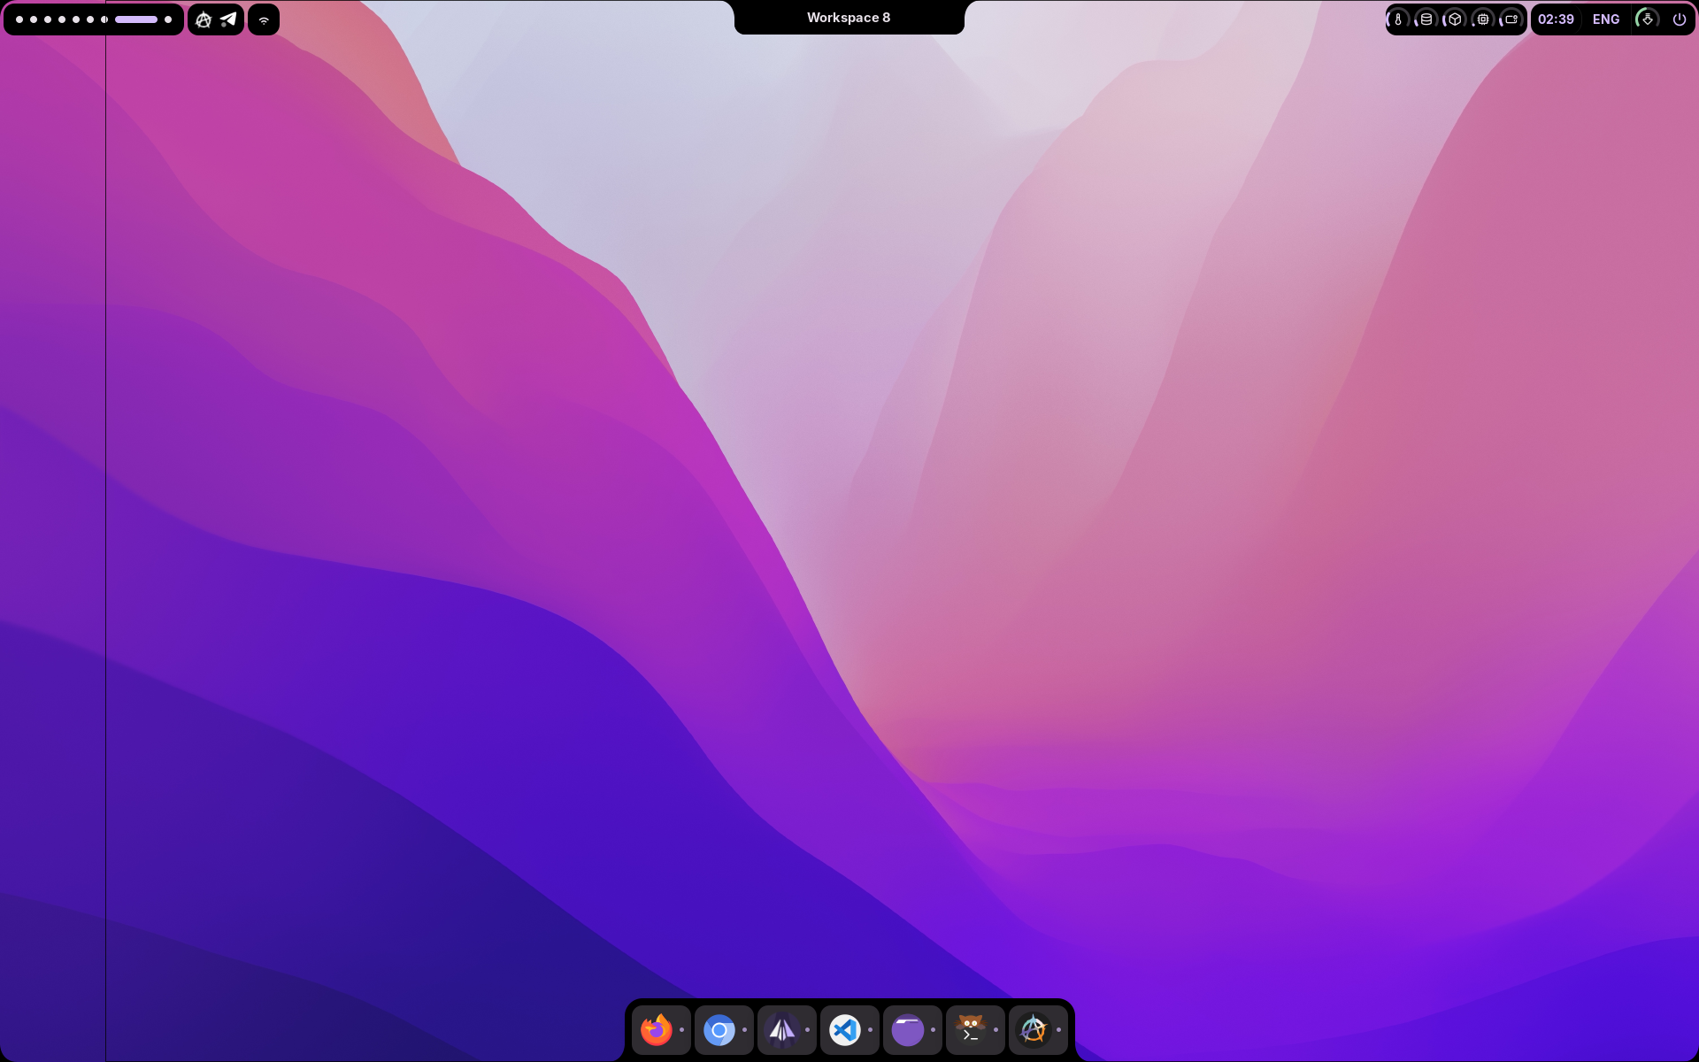Screen dimensions: 1699x1062
Task: Open the Wi-Fi network indicator
Action: point(264,19)
